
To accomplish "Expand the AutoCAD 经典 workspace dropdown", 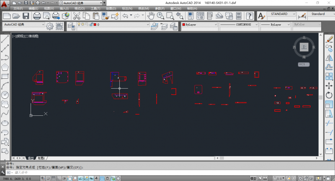I will point(24,25).
